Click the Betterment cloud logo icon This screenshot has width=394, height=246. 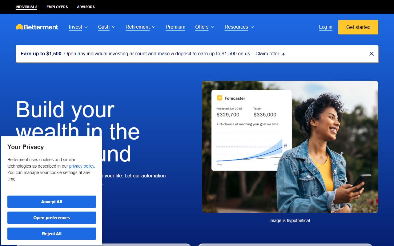pos(19,27)
